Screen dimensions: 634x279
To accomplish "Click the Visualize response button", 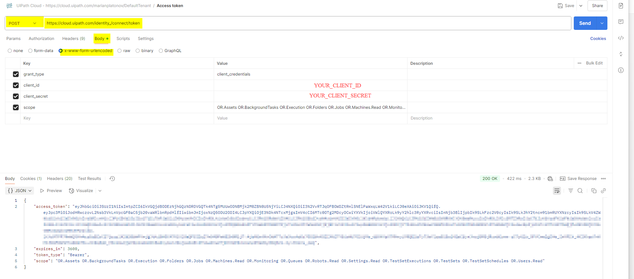I will coord(81,191).
